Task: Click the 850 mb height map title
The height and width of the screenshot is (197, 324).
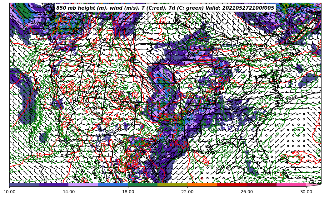Action: pyautogui.click(x=165, y=8)
